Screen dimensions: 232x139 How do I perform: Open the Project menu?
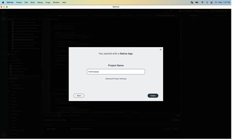[x=19, y=2]
